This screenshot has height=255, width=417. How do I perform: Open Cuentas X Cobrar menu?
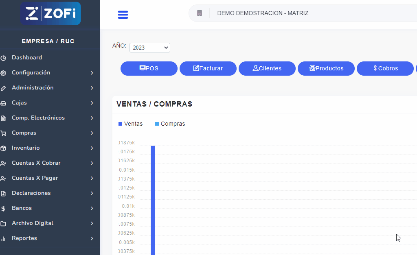pyautogui.click(x=36, y=163)
